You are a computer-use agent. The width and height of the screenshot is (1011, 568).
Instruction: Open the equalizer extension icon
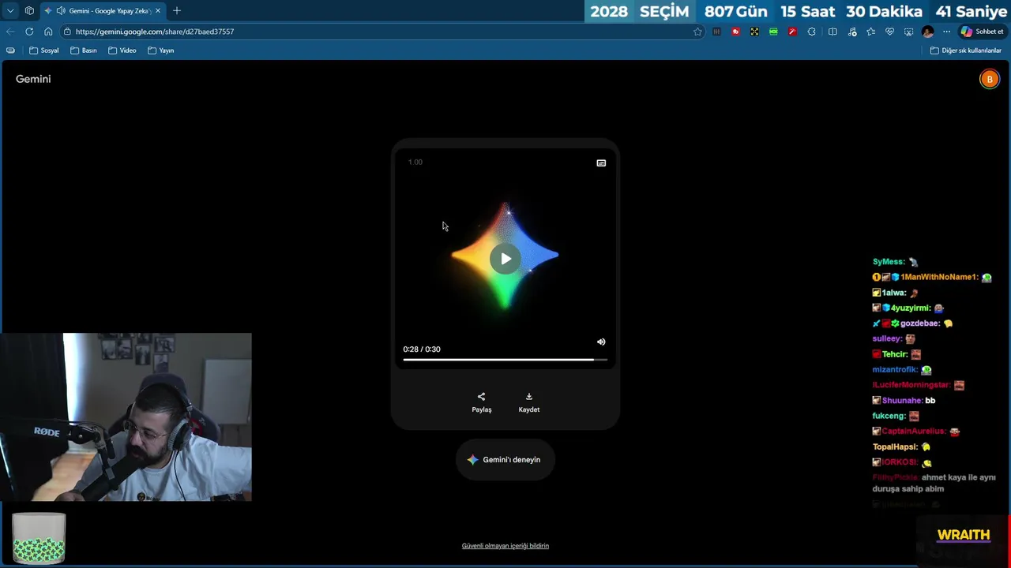point(716,32)
